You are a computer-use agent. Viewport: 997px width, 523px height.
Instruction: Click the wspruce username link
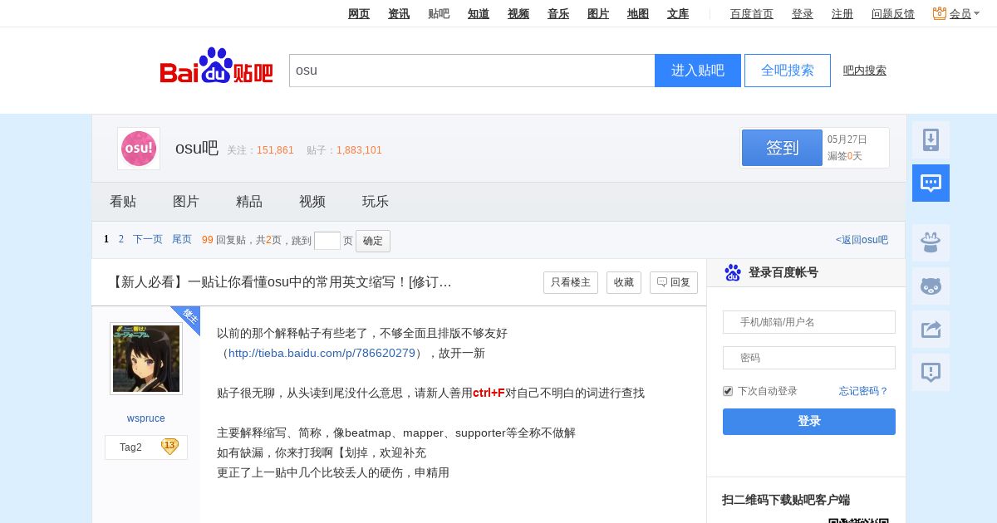[x=146, y=418]
